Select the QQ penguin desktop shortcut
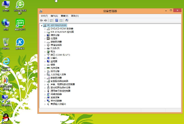This screenshot has height=124, width=184. tap(6, 118)
